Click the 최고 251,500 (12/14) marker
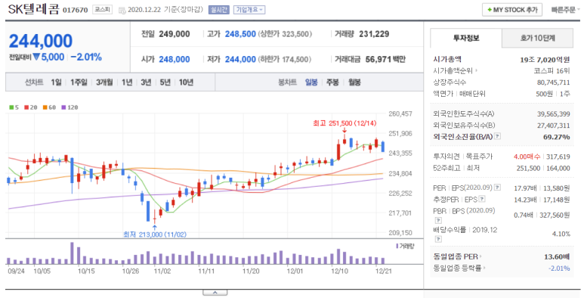Image resolution: width=584 pixels, height=298 pixels. [345, 123]
